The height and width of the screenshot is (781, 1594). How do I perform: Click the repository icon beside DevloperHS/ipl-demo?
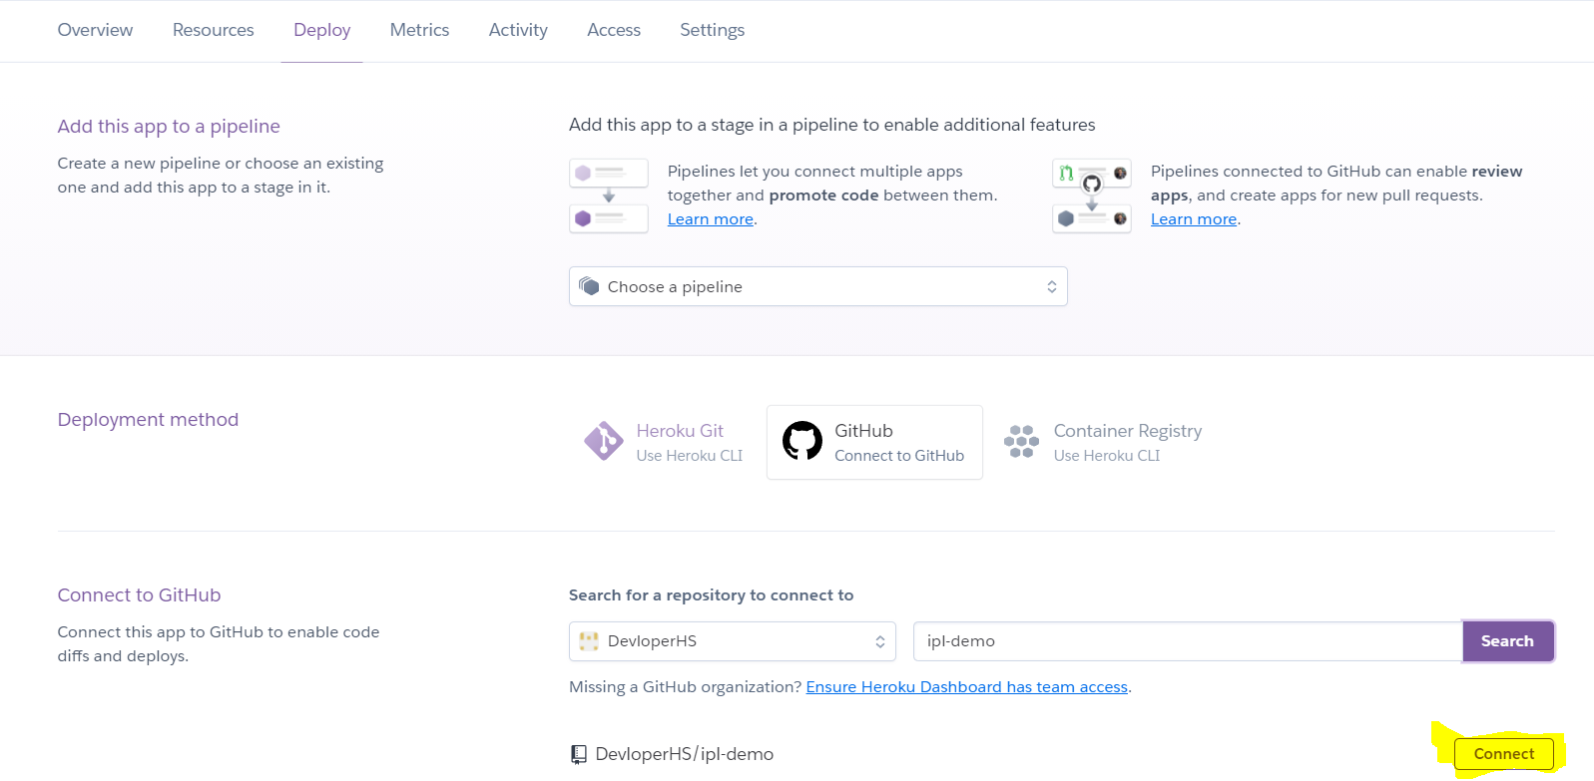click(579, 755)
